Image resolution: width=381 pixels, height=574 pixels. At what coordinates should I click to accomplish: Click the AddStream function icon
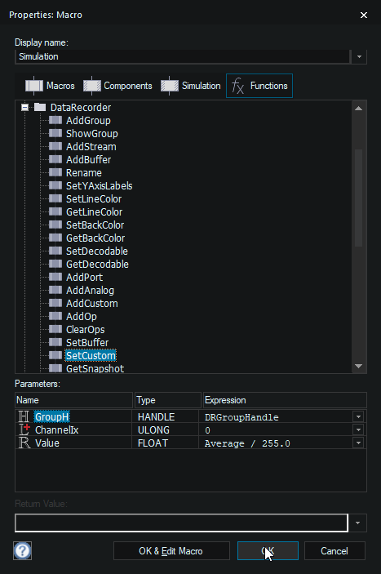[55, 146]
